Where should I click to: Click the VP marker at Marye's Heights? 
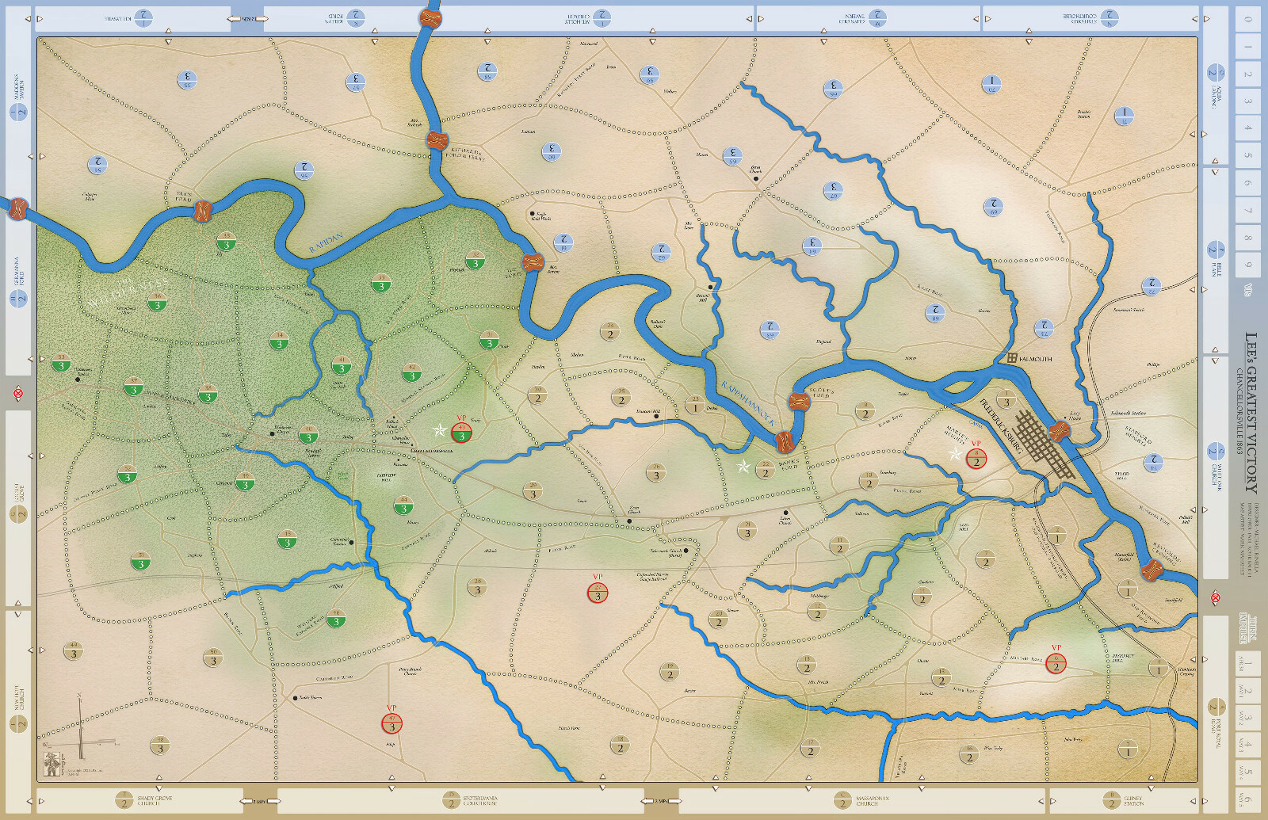pos(976,459)
